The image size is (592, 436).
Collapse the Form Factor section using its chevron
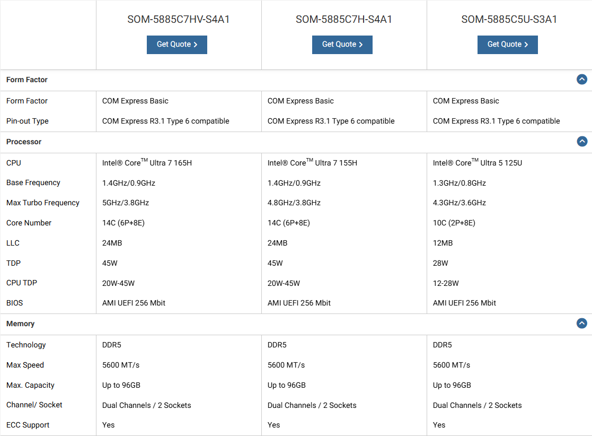tap(582, 80)
